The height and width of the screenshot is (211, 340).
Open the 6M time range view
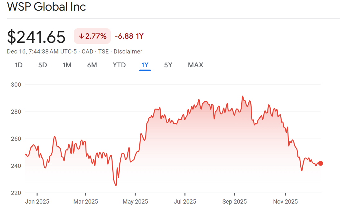[x=92, y=65]
